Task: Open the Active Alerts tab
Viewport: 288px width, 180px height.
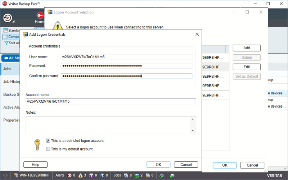Action: click(11, 107)
